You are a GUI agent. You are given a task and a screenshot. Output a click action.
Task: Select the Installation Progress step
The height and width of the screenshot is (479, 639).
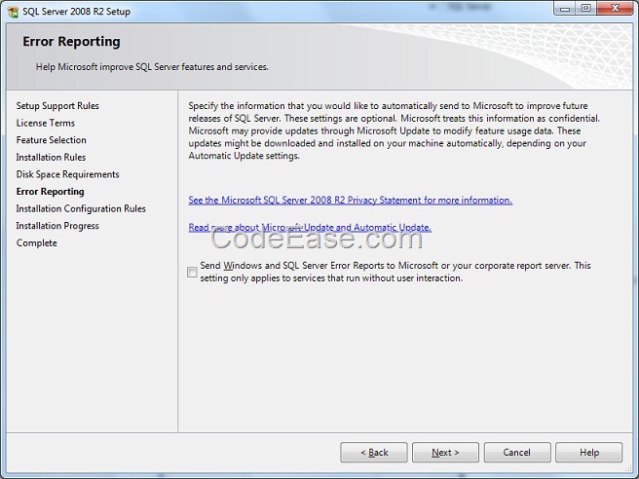point(57,226)
